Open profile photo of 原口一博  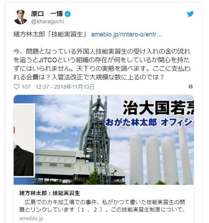[x=21, y=17]
